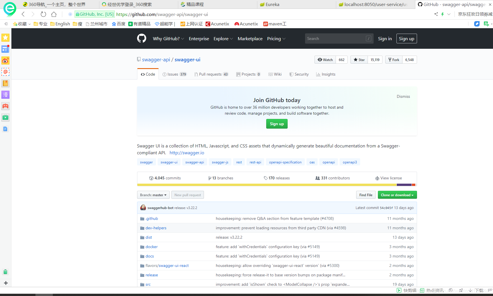The height and width of the screenshot is (296, 493).
Task: Click the blue extension icon in bookmarks bar
Action: 477,24
